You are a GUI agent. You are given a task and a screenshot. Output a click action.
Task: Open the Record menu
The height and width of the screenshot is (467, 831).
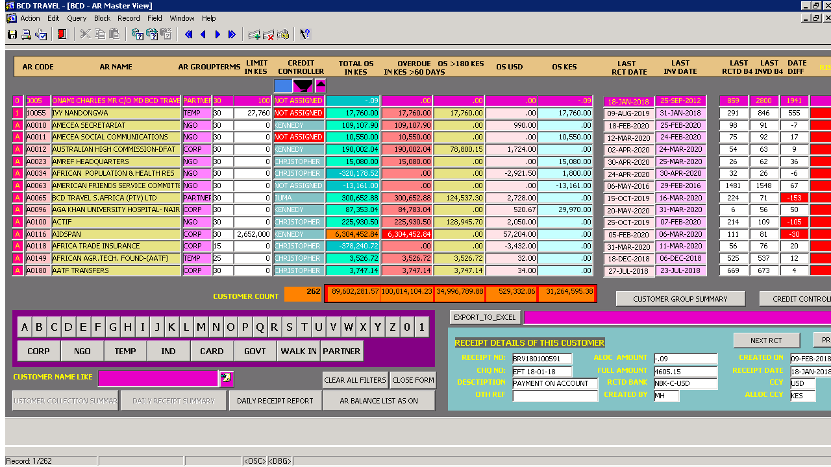pos(129,18)
